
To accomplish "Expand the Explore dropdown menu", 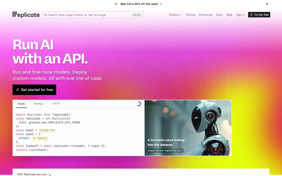I will point(176,15).
